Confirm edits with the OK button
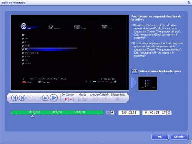The width and height of the screenshot is (192, 144). 160,137
